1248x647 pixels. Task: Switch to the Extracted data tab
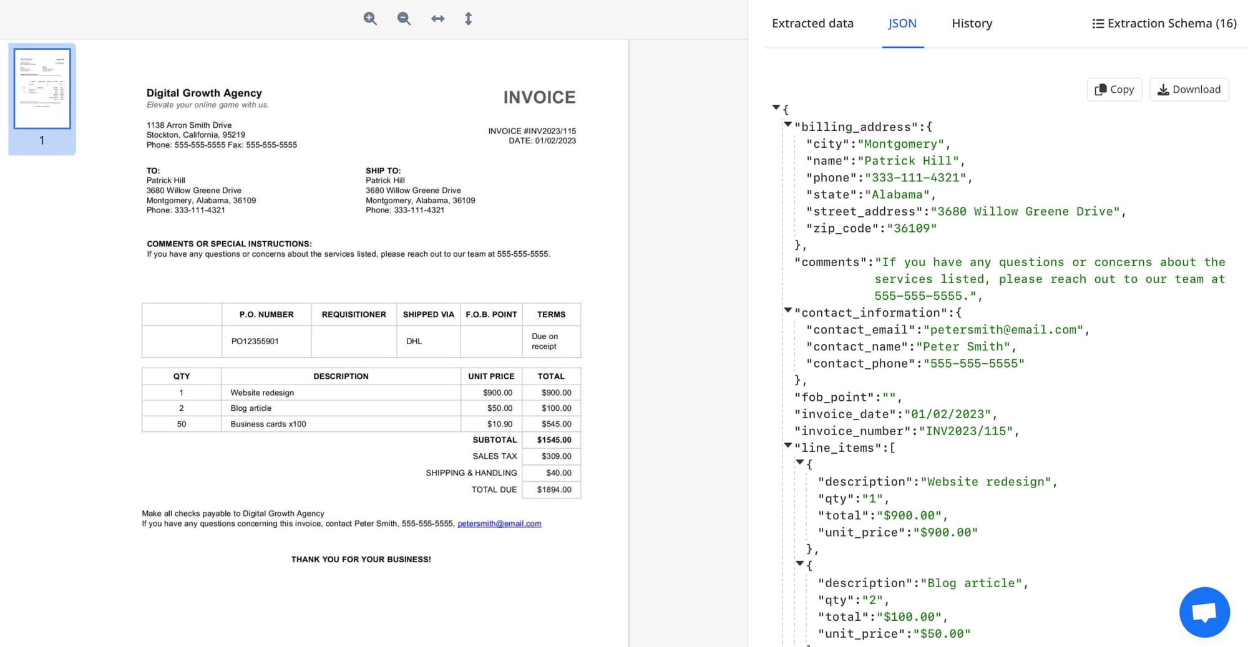point(812,24)
